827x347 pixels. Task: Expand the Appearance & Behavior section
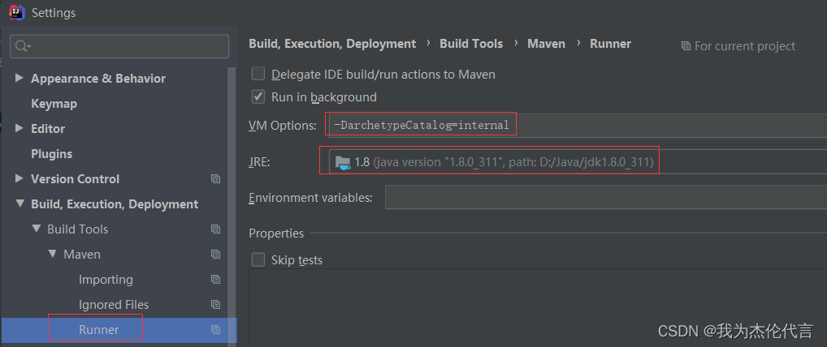19,78
